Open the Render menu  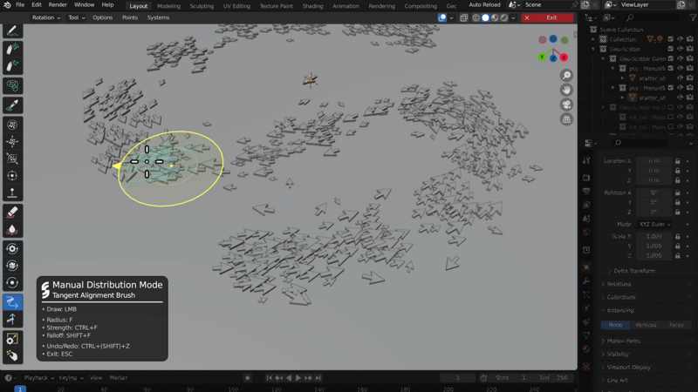[58, 5]
